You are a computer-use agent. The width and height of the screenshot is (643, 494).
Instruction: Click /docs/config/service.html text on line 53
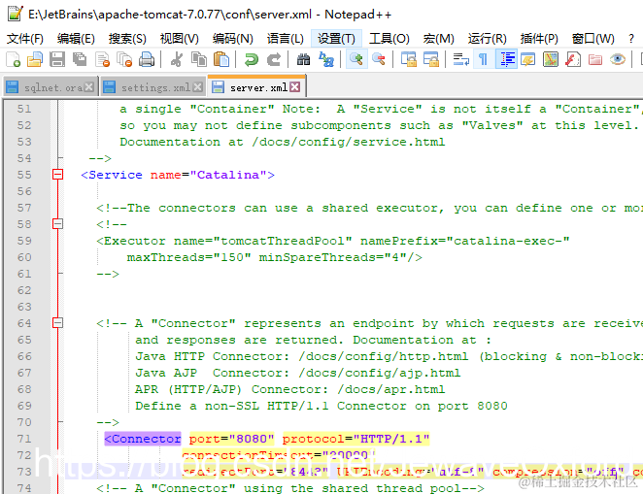pos(348,142)
